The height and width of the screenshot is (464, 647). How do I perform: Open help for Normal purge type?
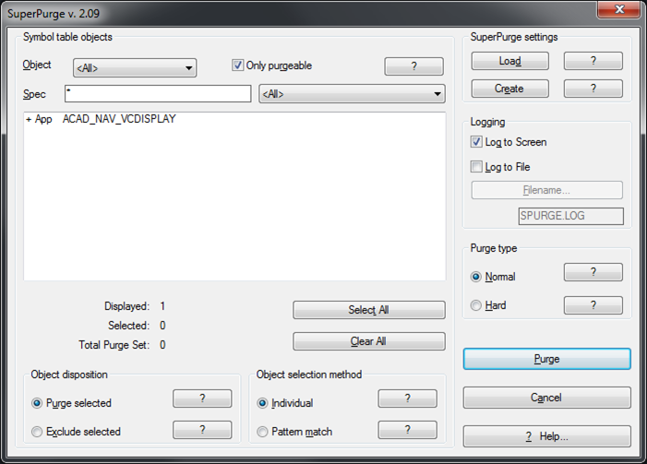pos(593,272)
